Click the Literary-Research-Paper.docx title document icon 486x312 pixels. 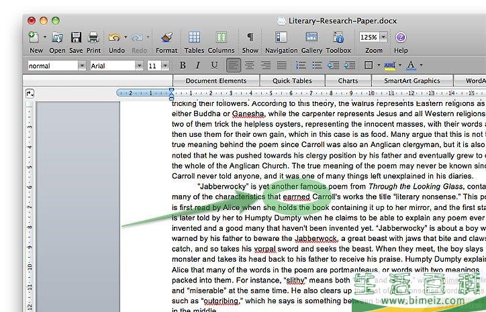[281, 21]
